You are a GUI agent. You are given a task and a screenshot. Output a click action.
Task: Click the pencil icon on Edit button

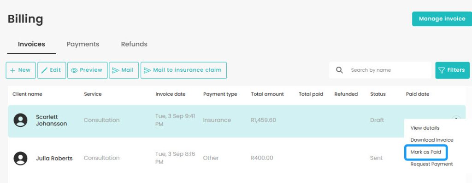pos(44,70)
